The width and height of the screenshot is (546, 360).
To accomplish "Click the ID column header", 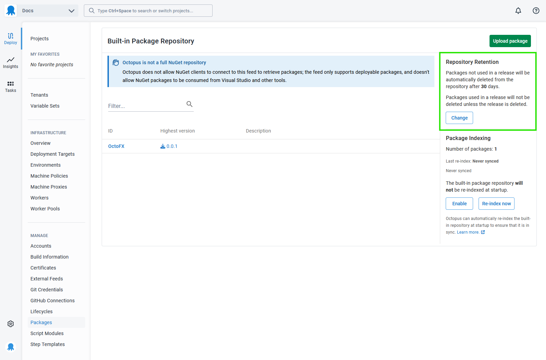I will pyautogui.click(x=110, y=131).
